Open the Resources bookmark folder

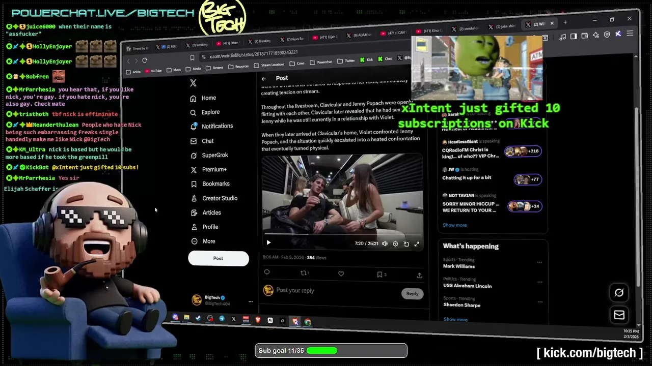[x=238, y=67]
